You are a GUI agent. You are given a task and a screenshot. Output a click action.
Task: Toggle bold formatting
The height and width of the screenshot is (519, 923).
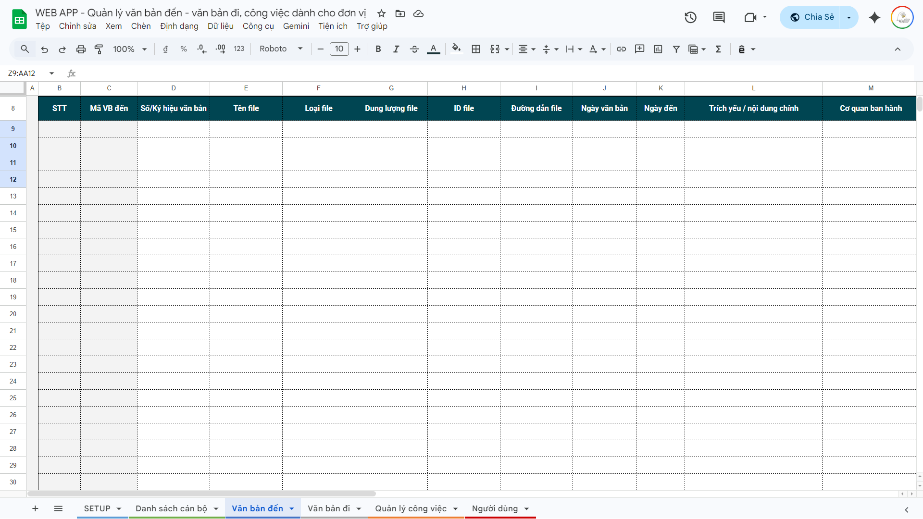pos(378,49)
